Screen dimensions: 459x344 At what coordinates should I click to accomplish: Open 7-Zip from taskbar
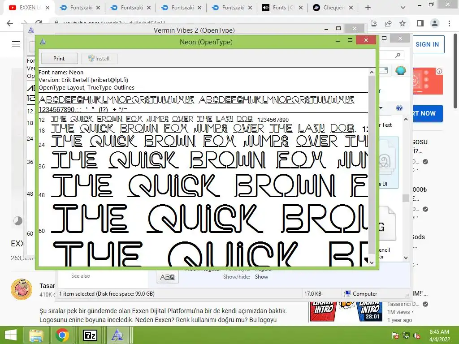90,335
